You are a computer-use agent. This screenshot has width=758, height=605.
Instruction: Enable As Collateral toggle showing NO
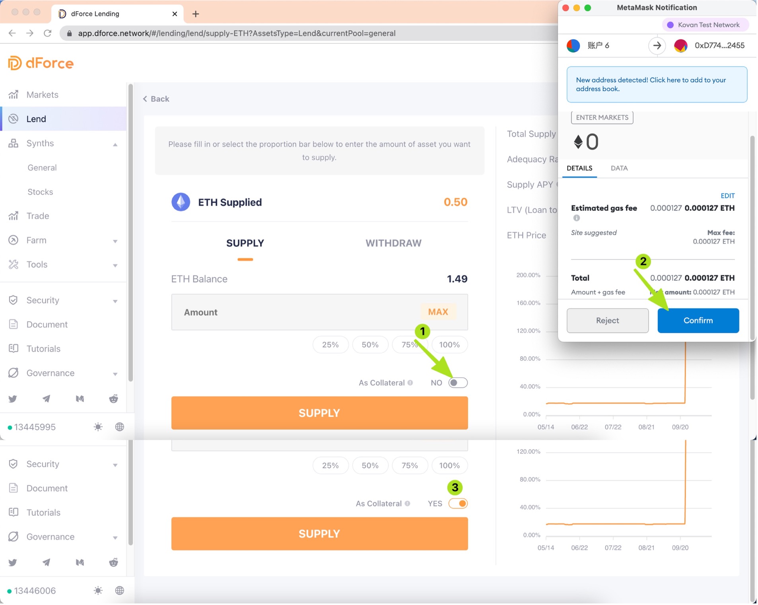click(x=458, y=383)
